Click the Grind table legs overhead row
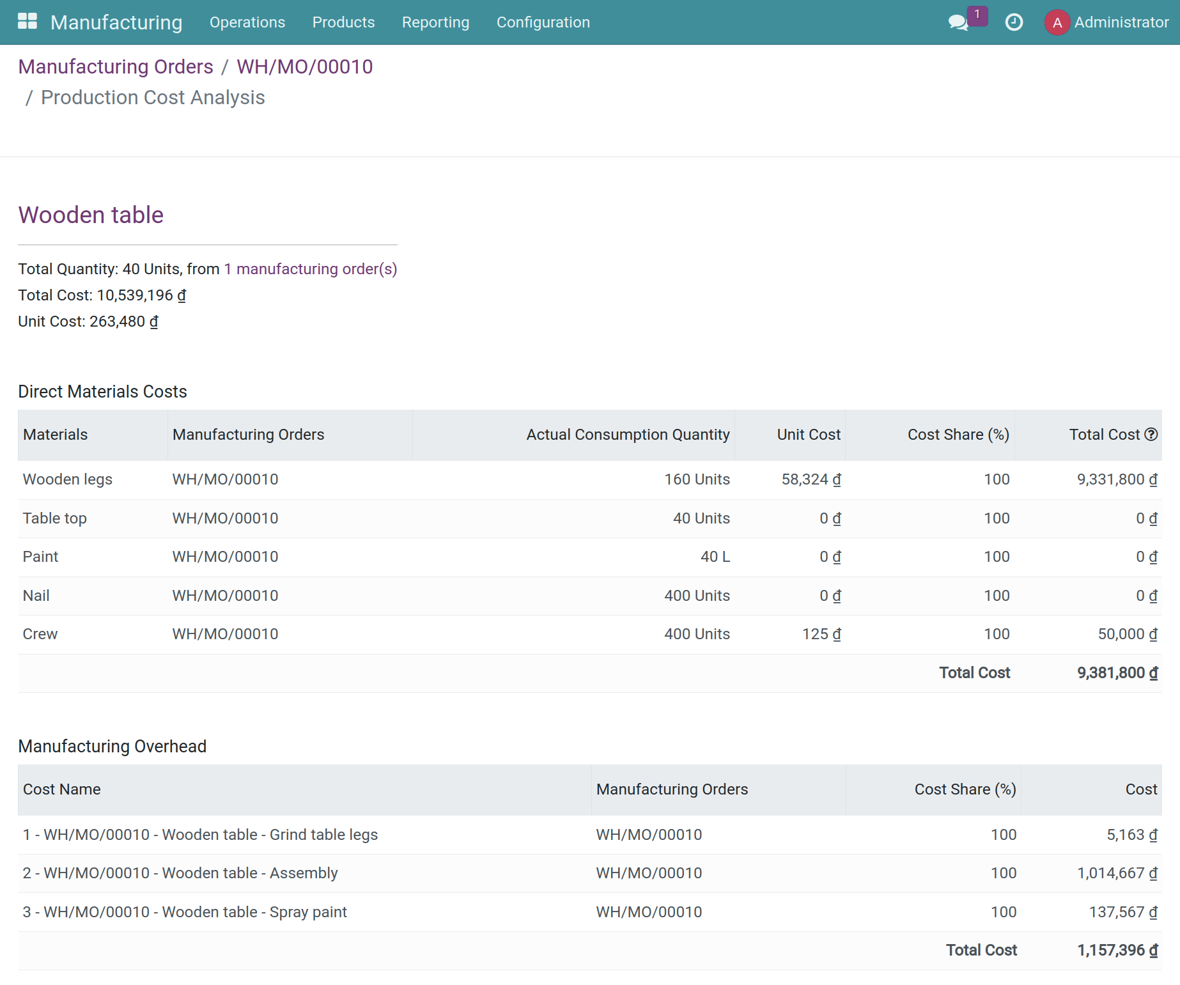The height and width of the screenshot is (985, 1180). [x=589, y=835]
